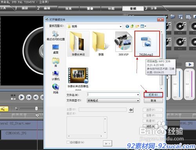Screen dimensions: 196x150
Task: Click the main preview play button
Action: pos(21,97)
